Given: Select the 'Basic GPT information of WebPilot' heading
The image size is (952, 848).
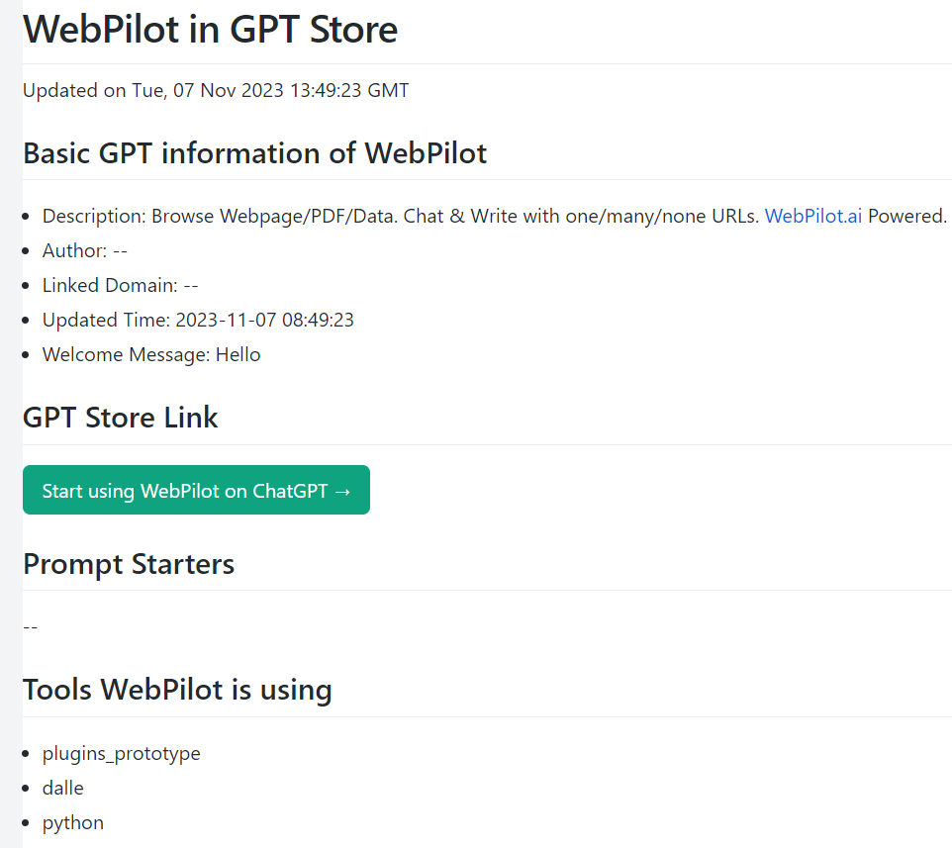Looking at the screenshot, I should click(254, 153).
